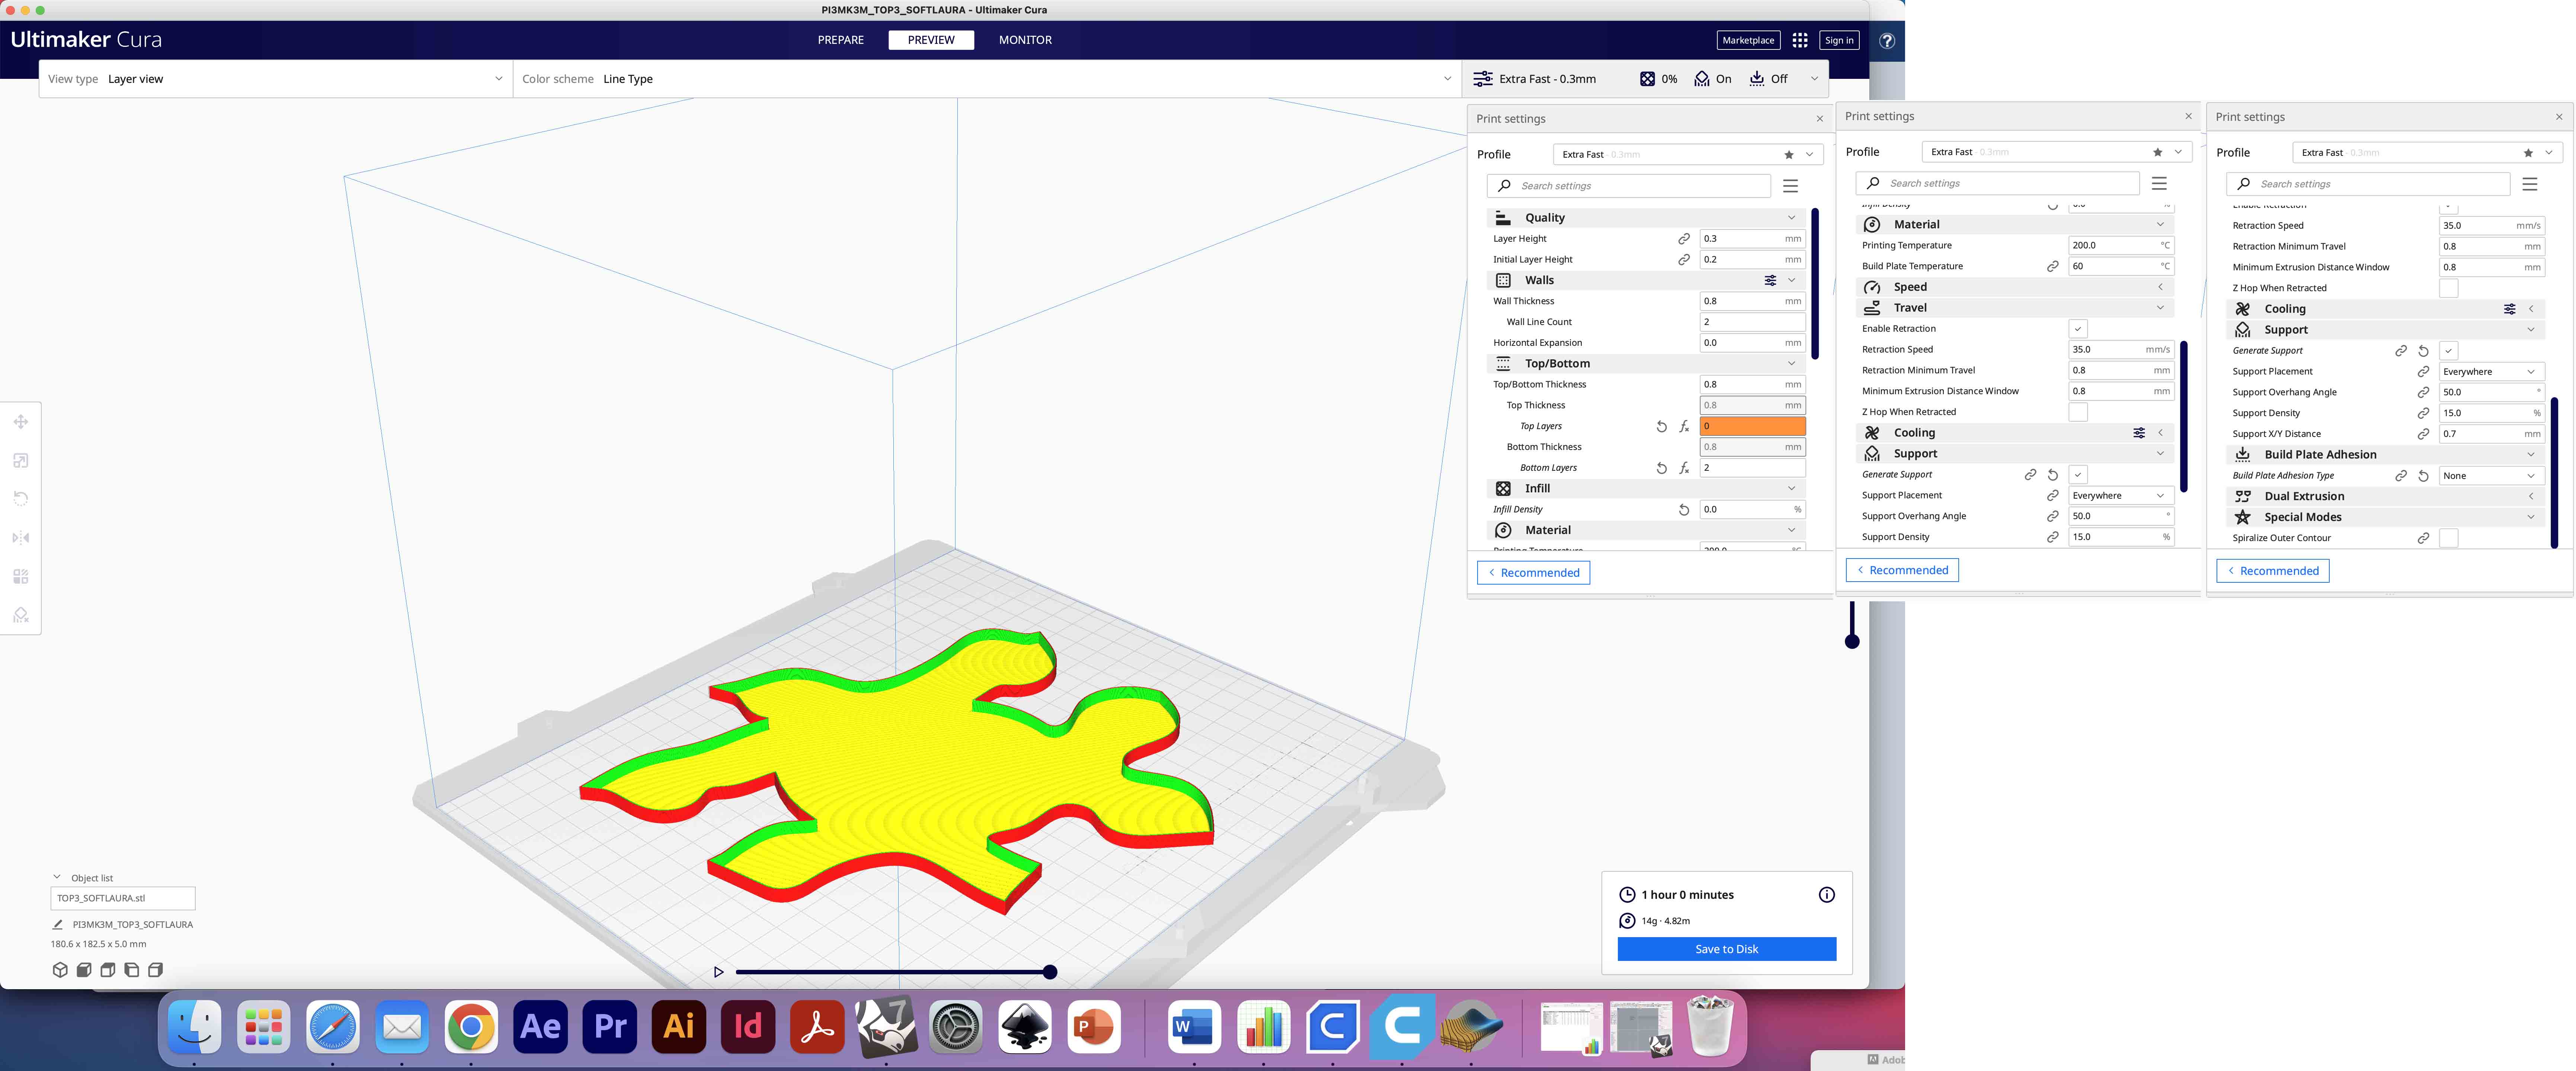Show print time details info icon
The image size is (2576, 1071).
point(1827,895)
